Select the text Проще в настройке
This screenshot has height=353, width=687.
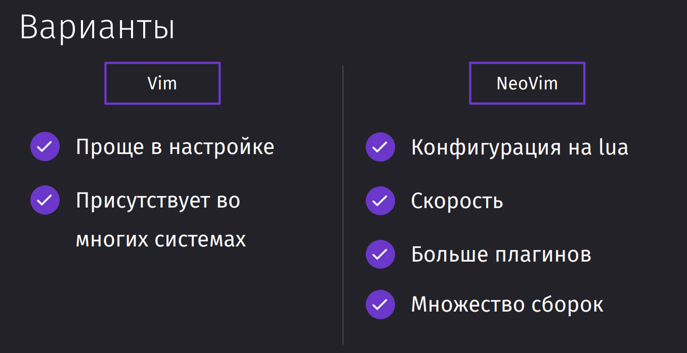[175, 147]
